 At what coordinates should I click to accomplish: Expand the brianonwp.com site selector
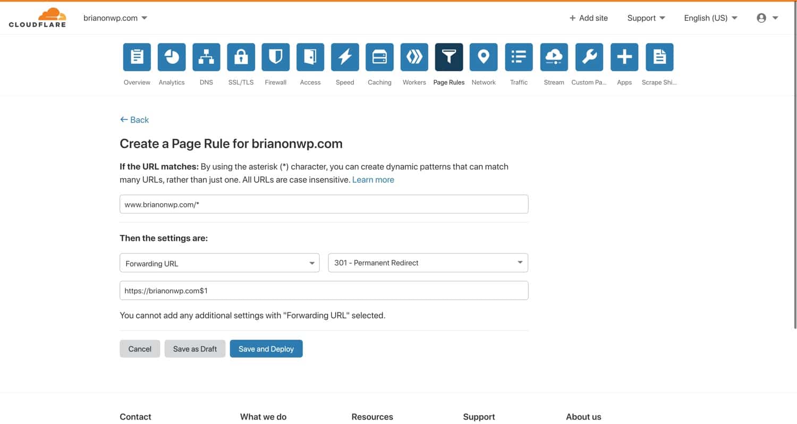[115, 18]
